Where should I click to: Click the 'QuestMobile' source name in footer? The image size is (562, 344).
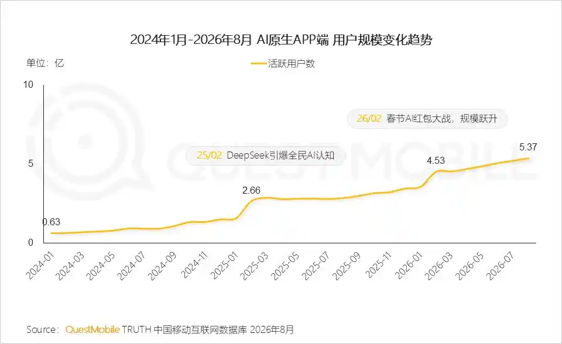click(92, 329)
